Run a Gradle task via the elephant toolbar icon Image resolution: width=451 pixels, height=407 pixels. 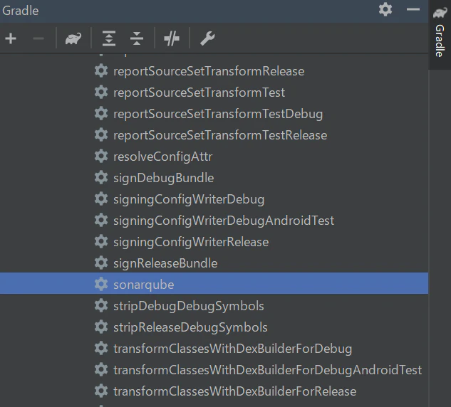click(73, 38)
